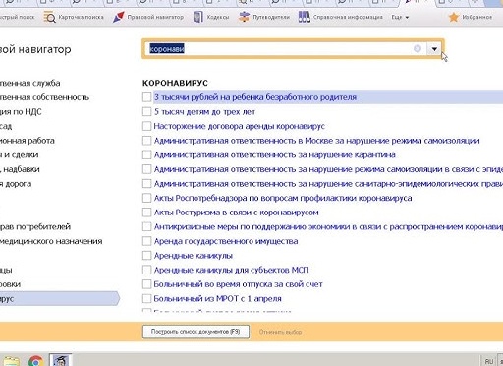Open 'Административная ответственность за нарушение карантина' link
Viewport: 503px width, 366px height.
275,154
